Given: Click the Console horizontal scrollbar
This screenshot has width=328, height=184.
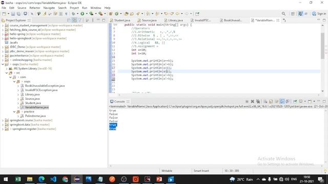Looking at the screenshot, I should (x=216, y=166).
